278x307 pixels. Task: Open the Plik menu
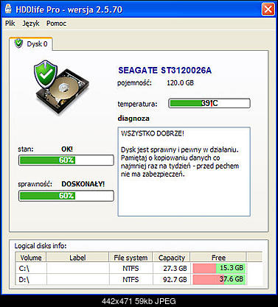(x=10, y=24)
